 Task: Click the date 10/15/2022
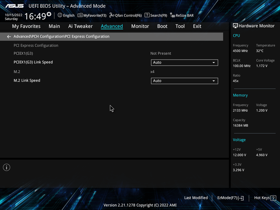[x=14, y=15]
